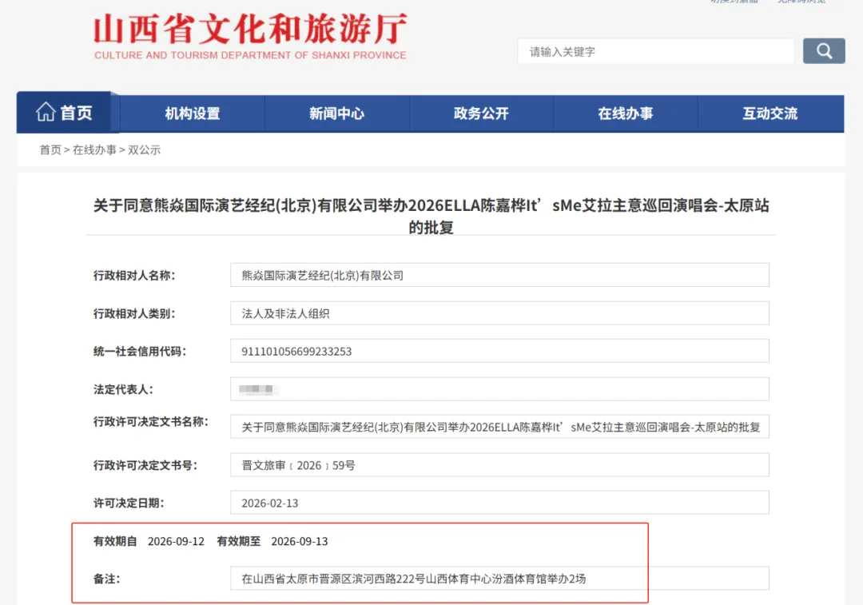
Task: Click the 双公示 breadcrumb link
Action: (144, 149)
